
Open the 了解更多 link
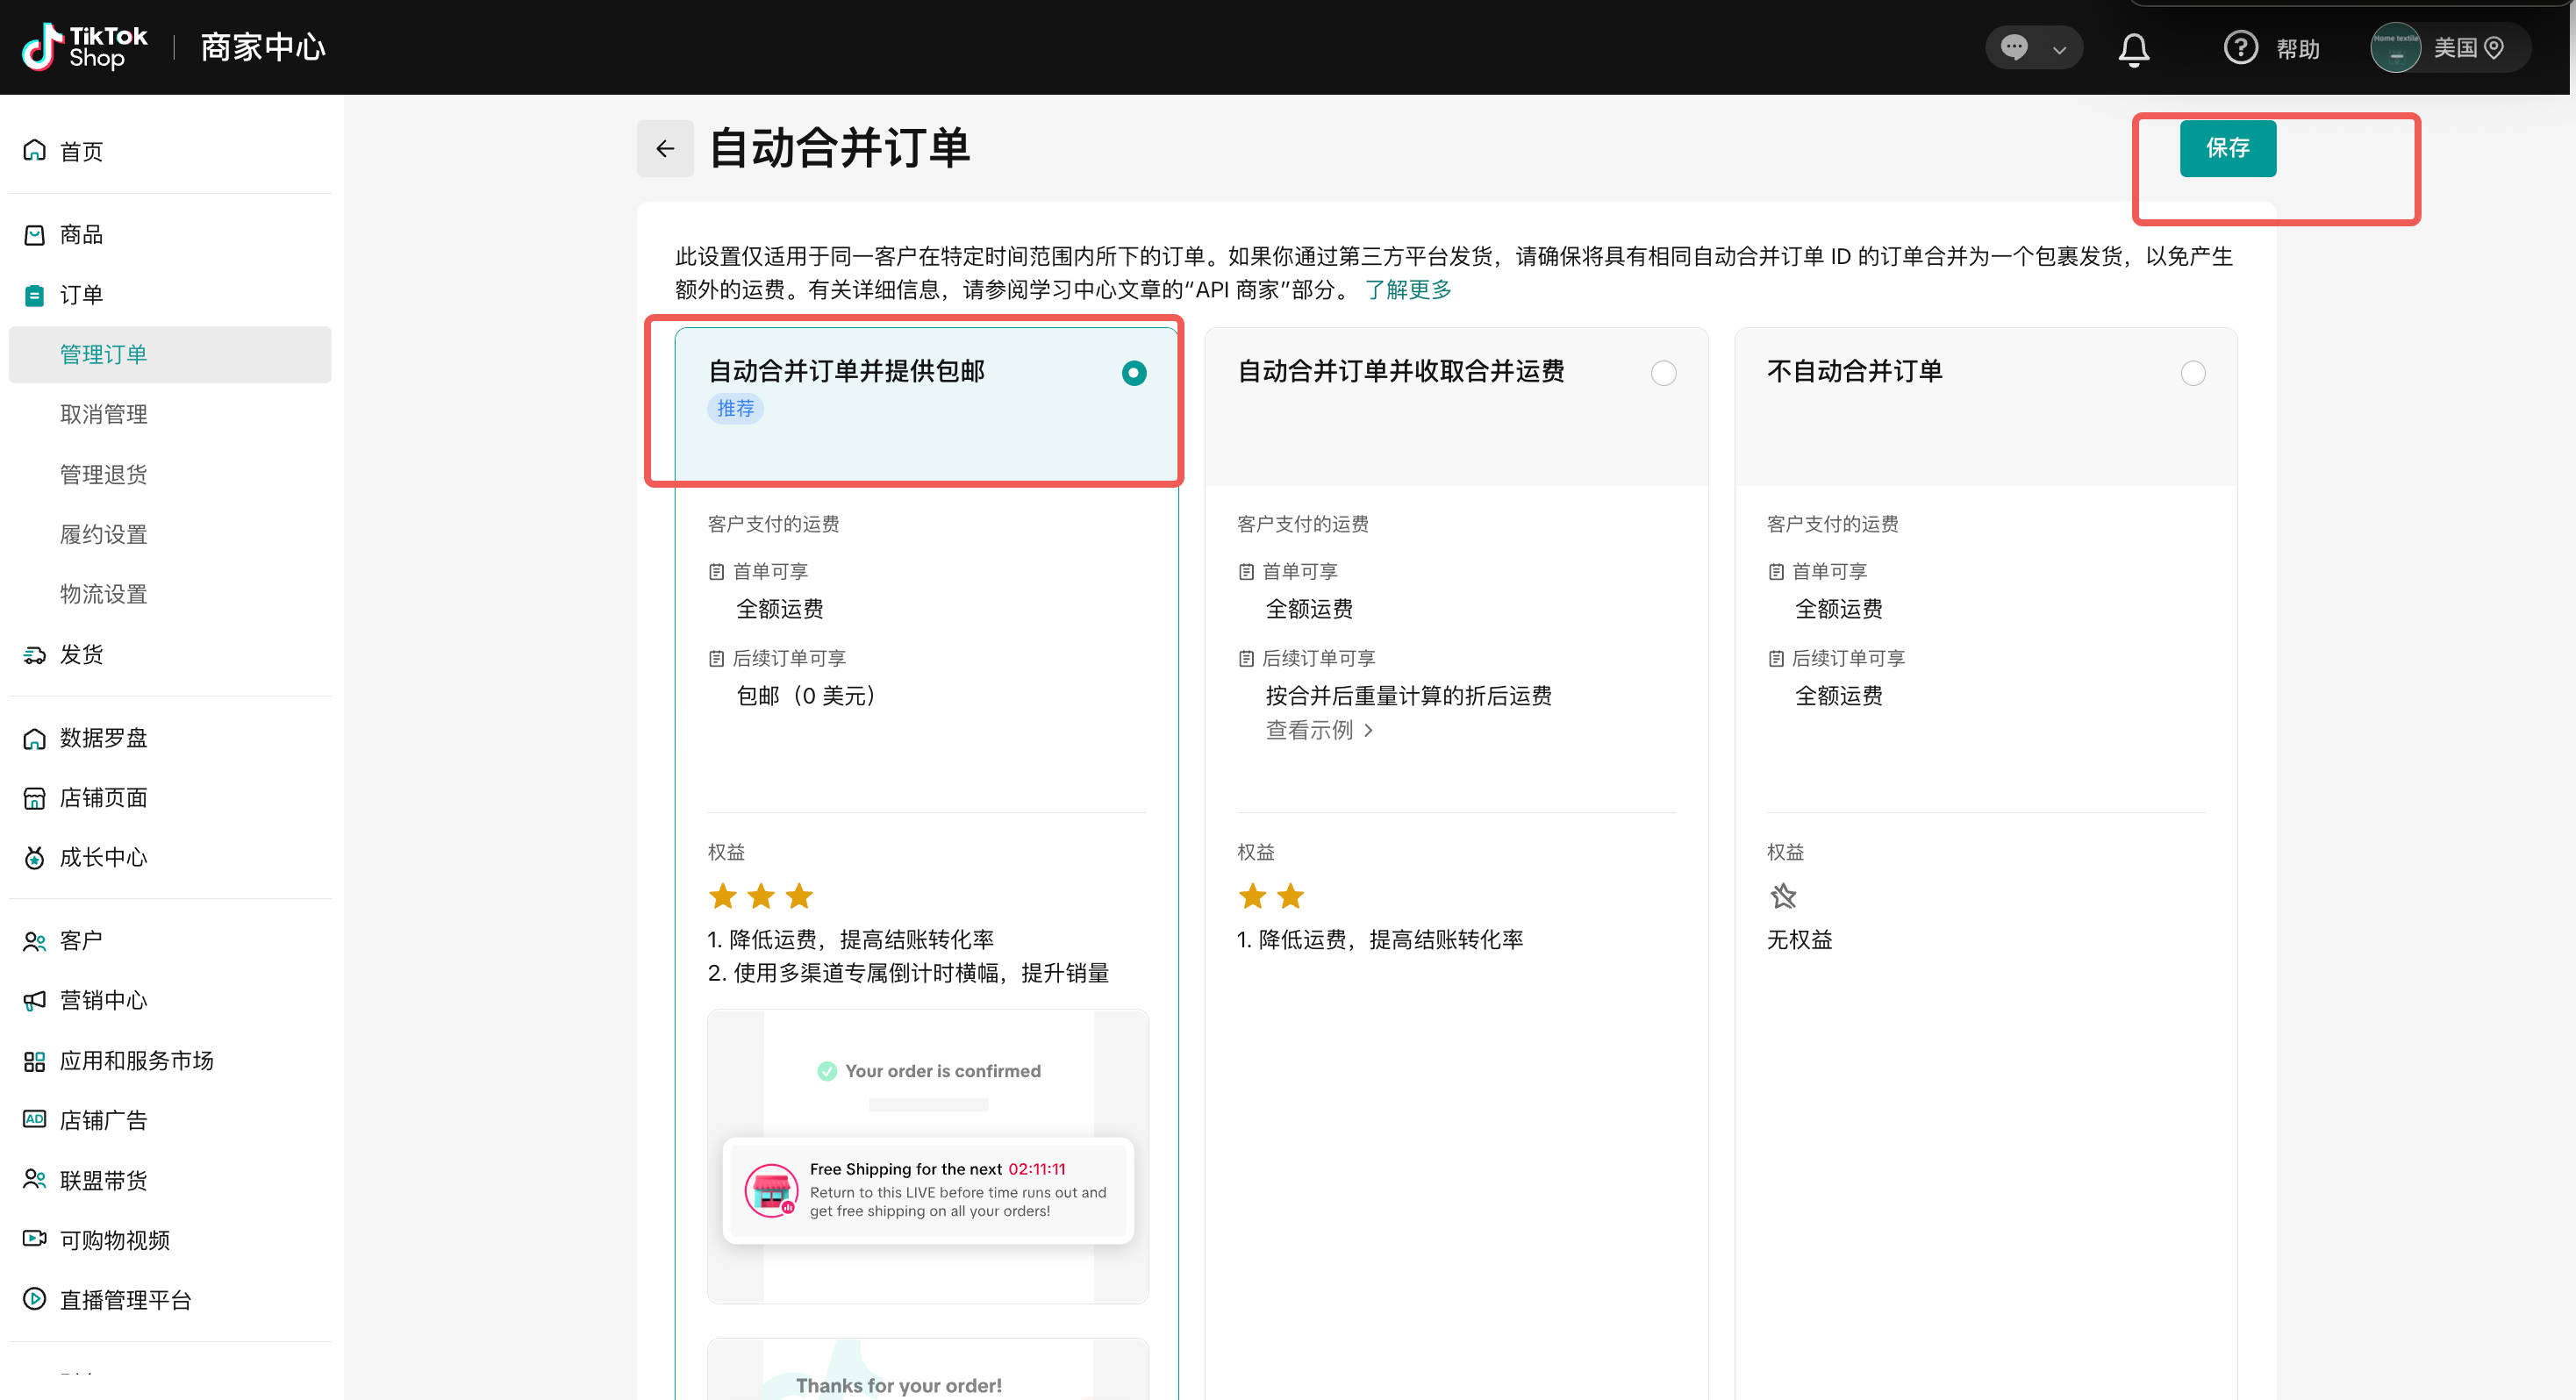click(x=1408, y=290)
